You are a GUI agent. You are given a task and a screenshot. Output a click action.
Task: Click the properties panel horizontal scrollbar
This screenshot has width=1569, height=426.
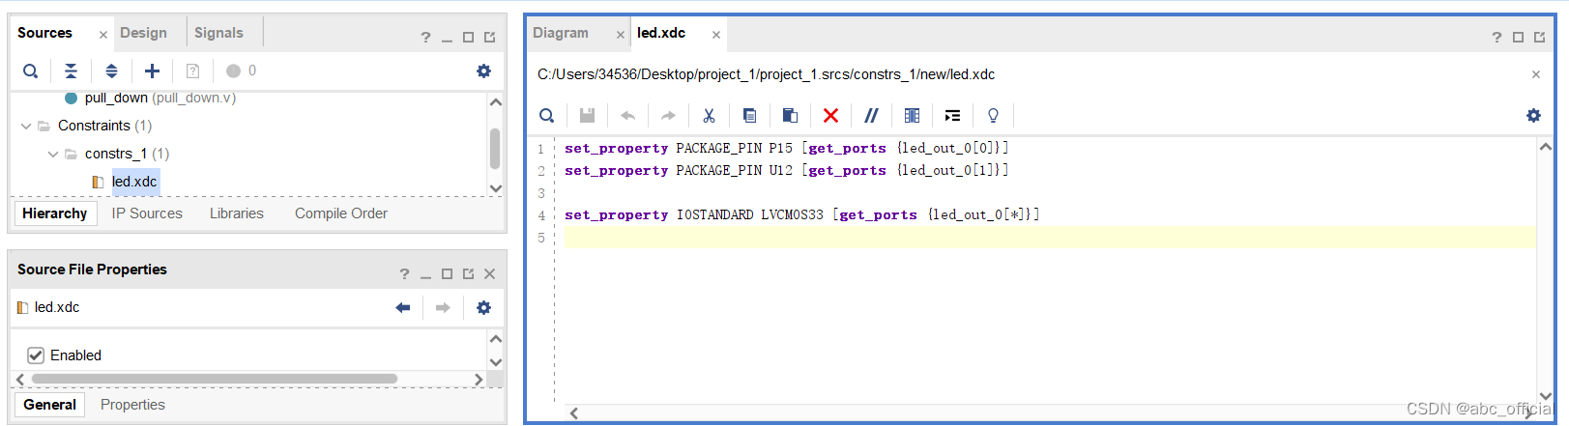click(x=214, y=379)
